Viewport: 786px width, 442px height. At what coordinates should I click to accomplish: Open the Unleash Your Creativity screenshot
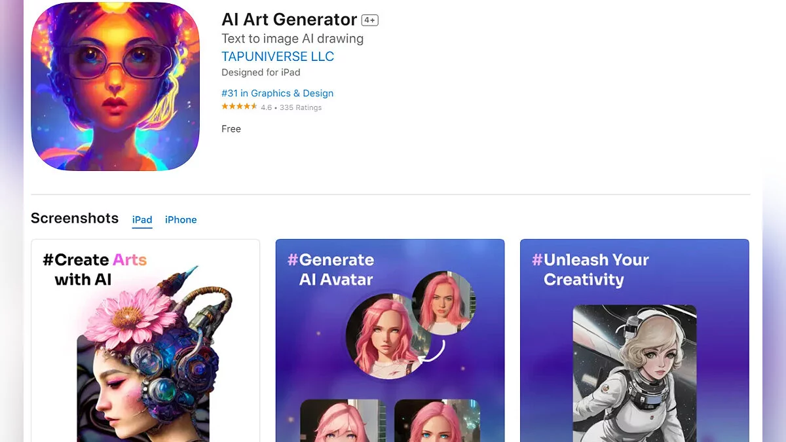point(635,341)
